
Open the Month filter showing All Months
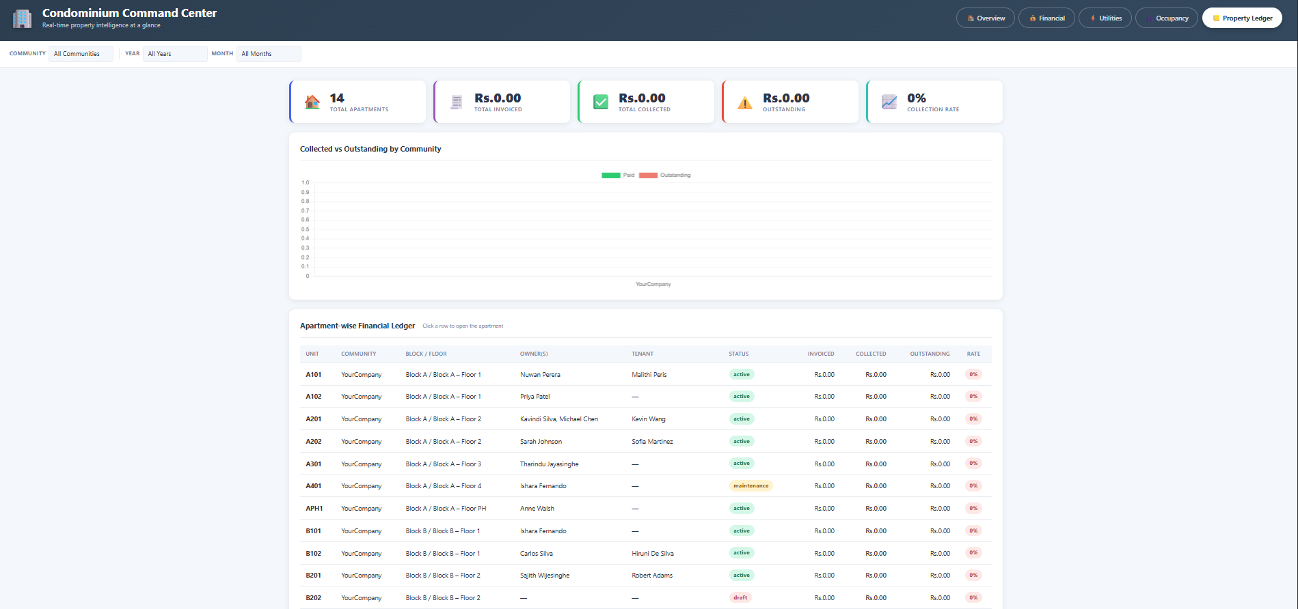tap(269, 54)
